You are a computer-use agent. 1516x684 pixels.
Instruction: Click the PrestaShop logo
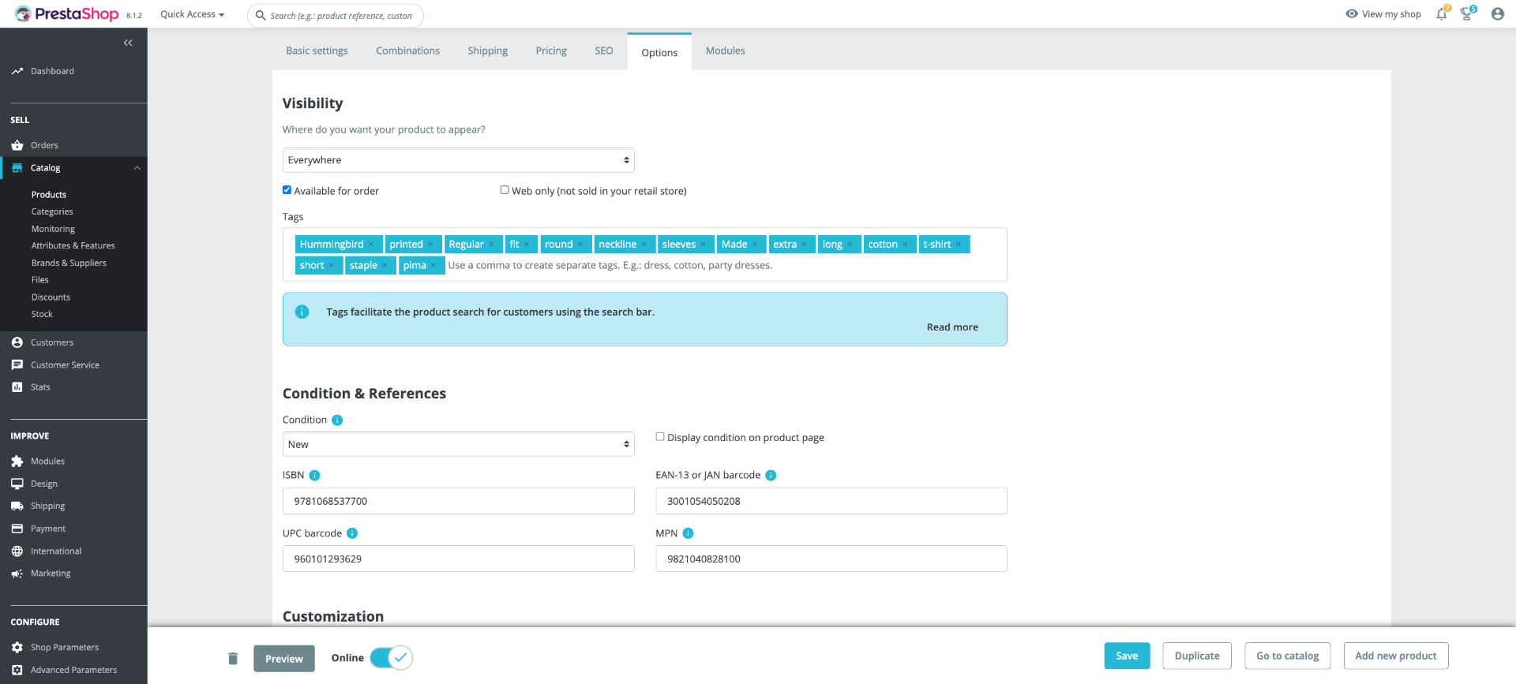67,14
